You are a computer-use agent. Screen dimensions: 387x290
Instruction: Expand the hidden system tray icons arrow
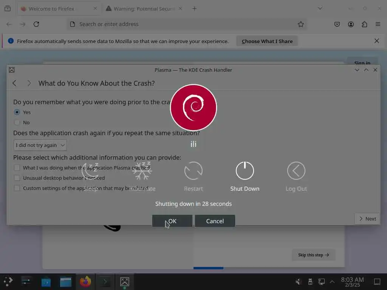tap(332, 282)
